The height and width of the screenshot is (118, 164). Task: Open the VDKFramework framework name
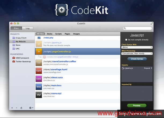pos(22,58)
